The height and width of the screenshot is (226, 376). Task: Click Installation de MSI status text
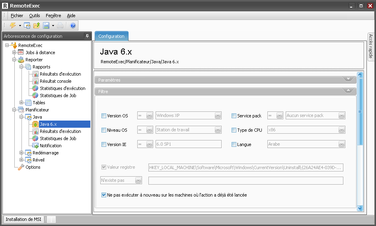click(x=23, y=219)
